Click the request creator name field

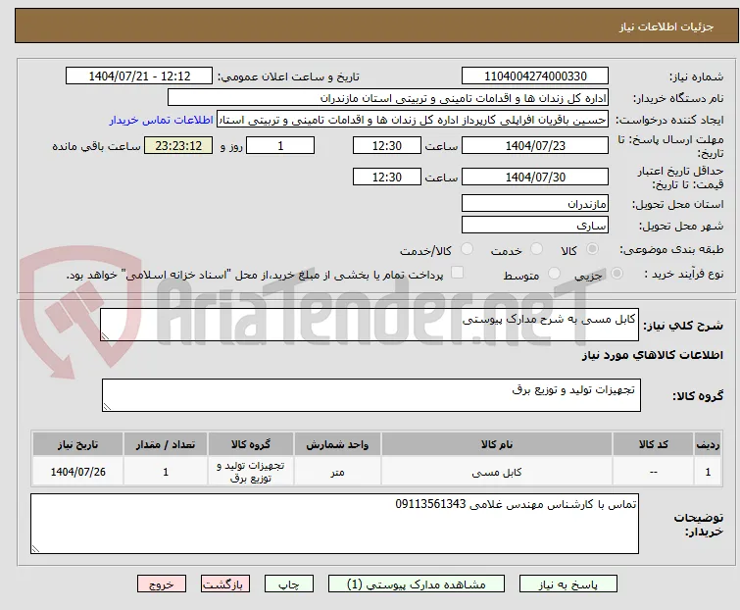click(413, 120)
